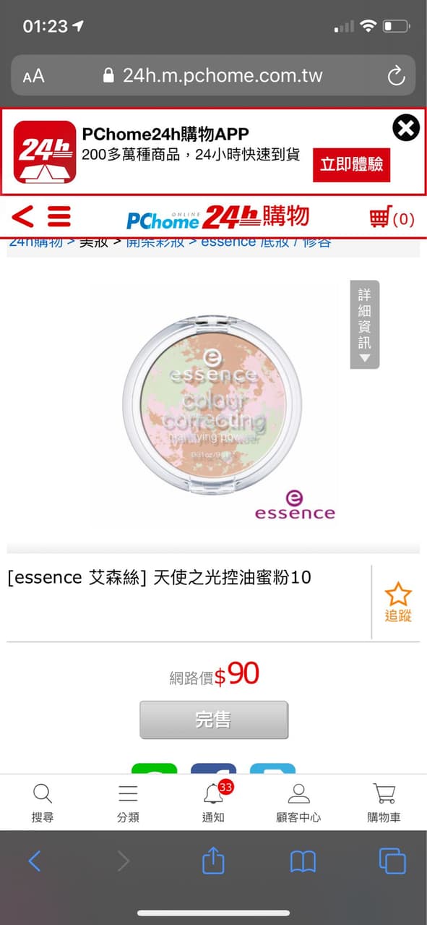
Task: Toggle the 追蹤 star to follow product
Action: tap(397, 602)
